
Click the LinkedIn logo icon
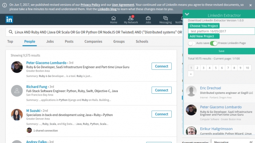(9, 19)
